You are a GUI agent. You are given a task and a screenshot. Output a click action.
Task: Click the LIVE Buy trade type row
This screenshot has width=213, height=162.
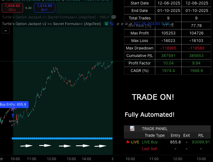pyautogui.click(x=150, y=142)
